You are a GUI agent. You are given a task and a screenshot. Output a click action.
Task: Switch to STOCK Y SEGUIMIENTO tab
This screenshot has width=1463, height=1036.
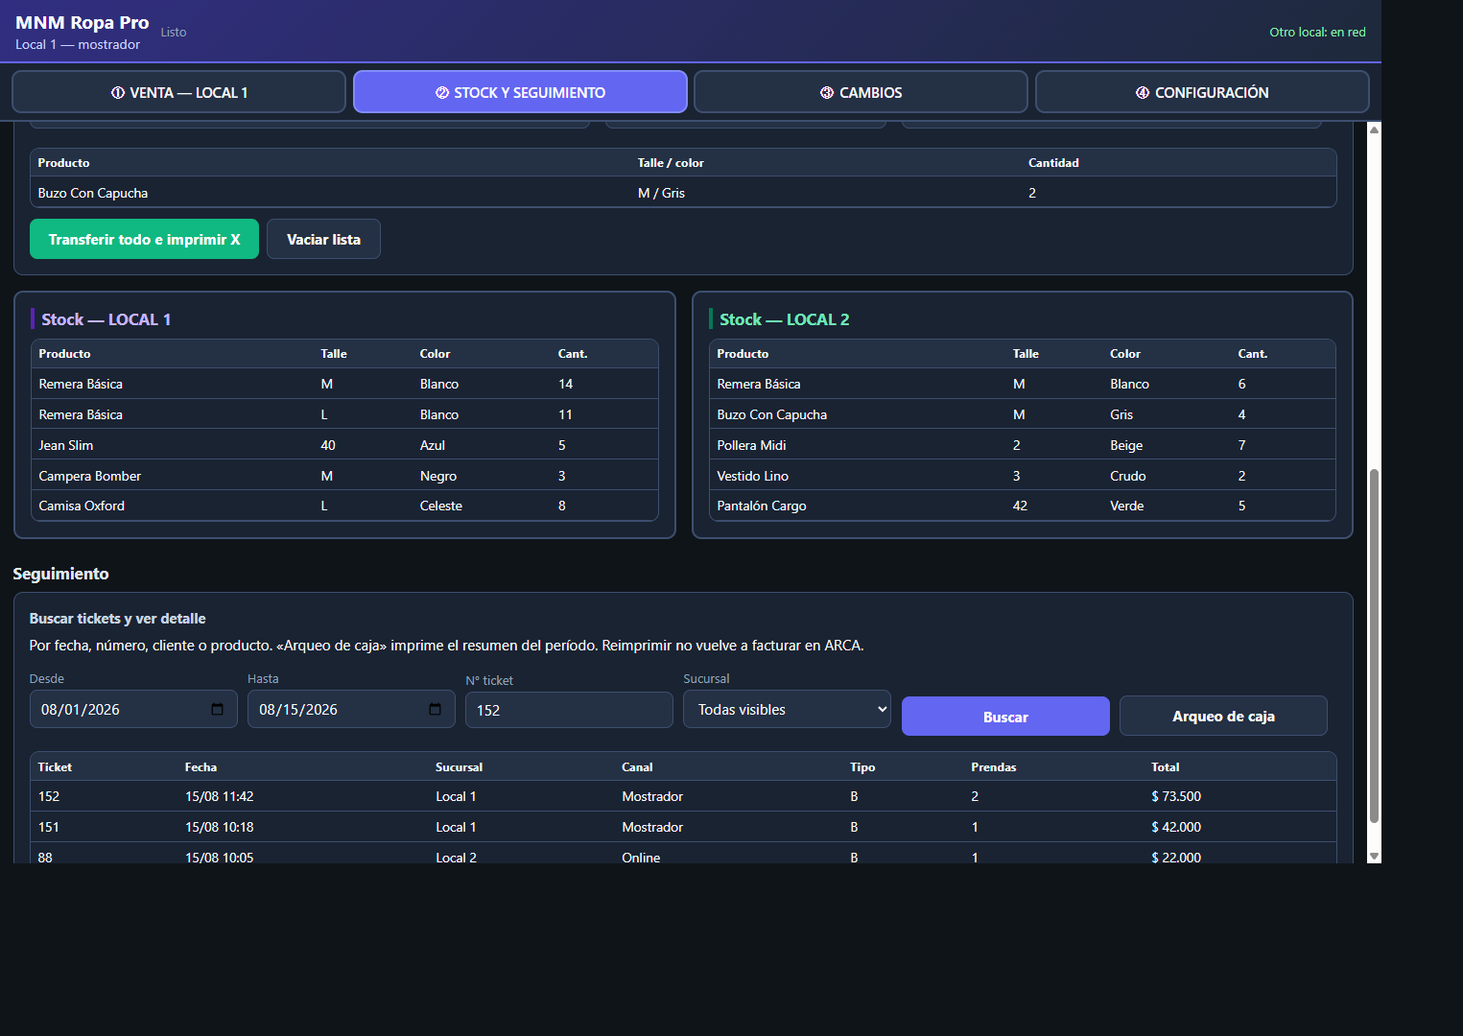(x=520, y=92)
